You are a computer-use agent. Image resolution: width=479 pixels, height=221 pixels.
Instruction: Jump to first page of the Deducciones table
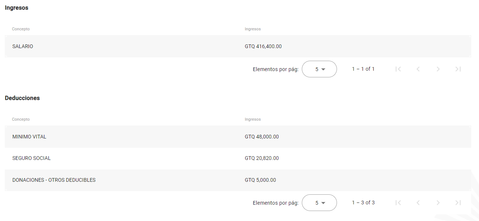click(398, 202)
